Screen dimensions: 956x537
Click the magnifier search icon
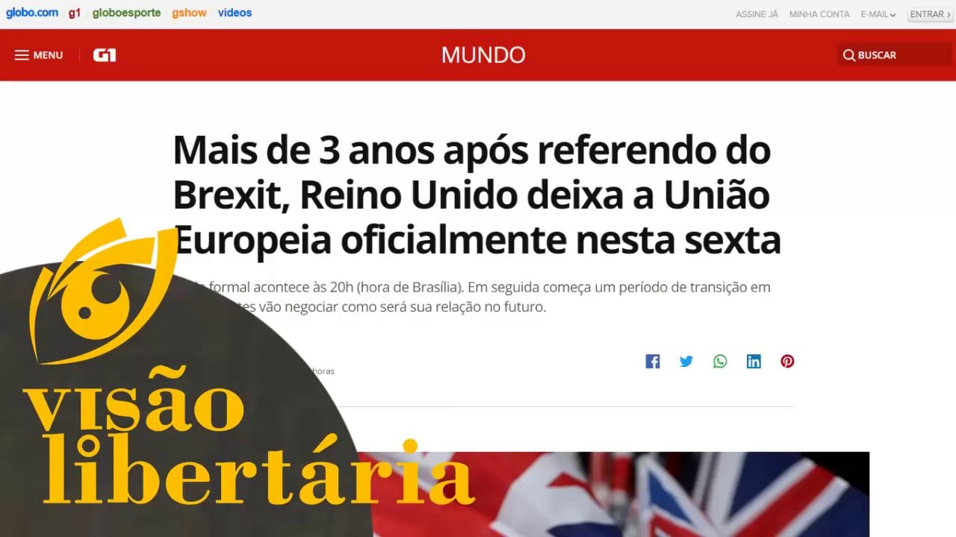849,55
